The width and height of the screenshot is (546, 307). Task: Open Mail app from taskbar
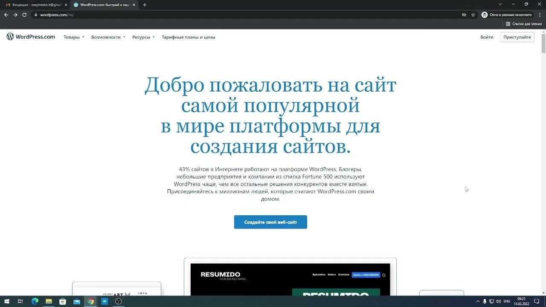click(x=77, y=301)
